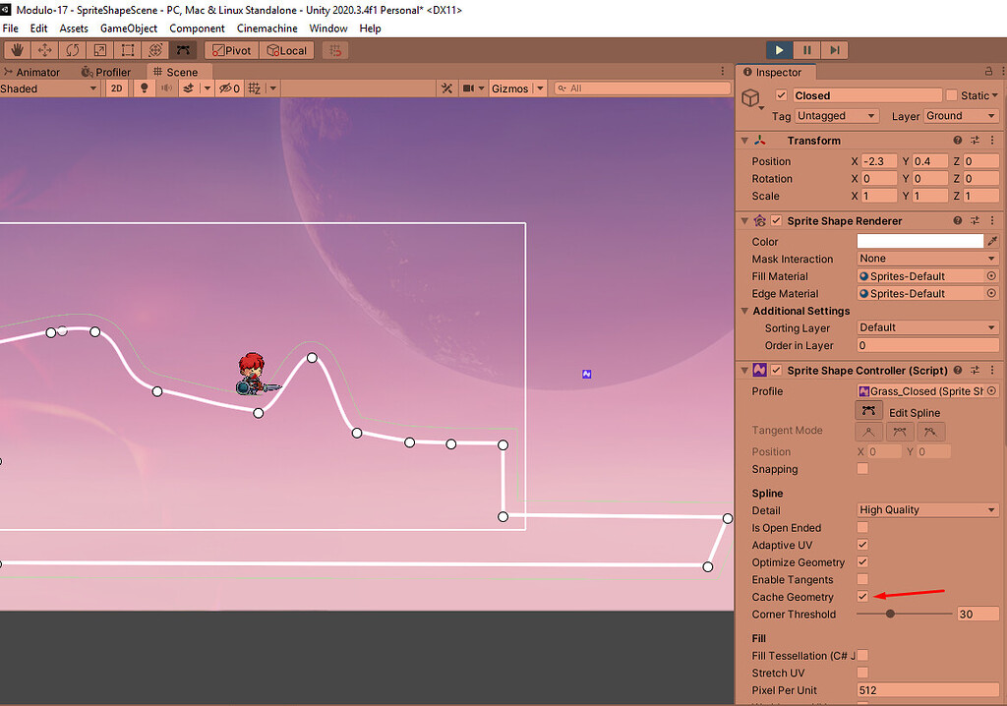The image size is (1007, 706).
Task: Select the Rotate tool
Action: pyautogui.click(x=71, y=50)
